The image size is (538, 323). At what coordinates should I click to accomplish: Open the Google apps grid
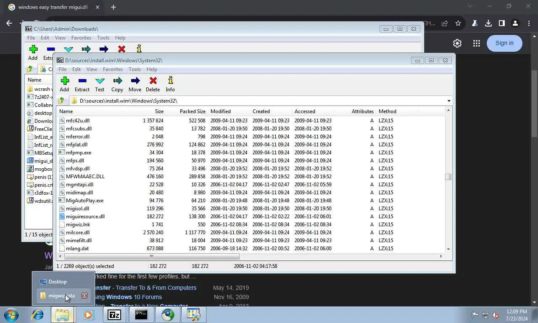[476, 43]
